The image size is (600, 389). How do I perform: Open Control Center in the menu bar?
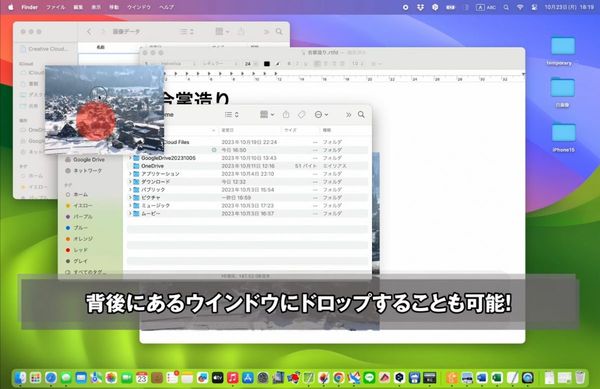coord(534,7)
